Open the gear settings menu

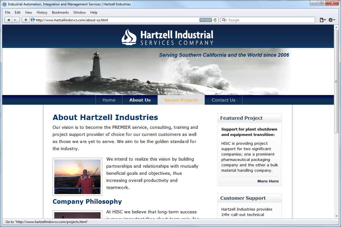coord(332,20)
